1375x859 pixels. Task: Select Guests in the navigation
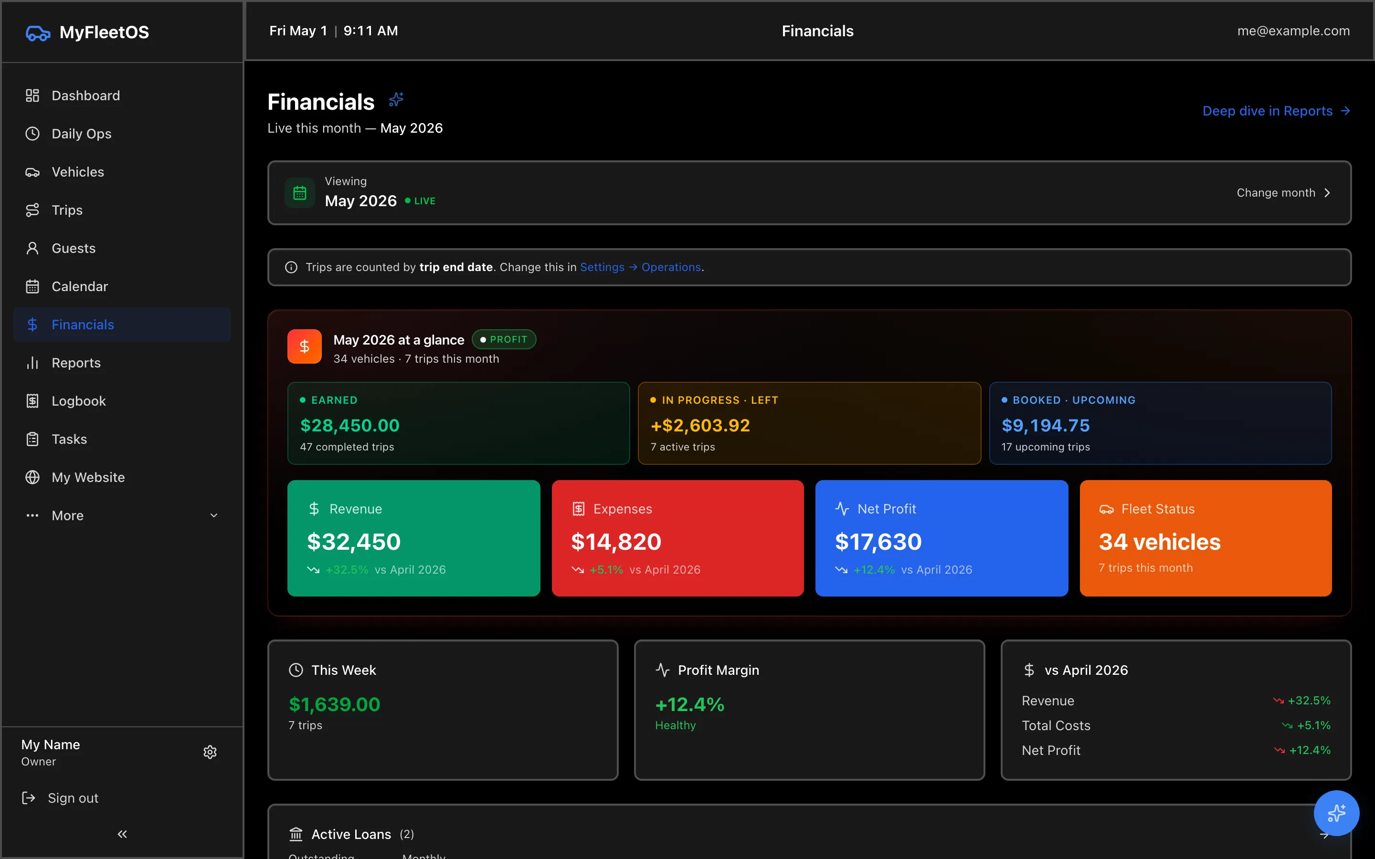click(122, 248)
